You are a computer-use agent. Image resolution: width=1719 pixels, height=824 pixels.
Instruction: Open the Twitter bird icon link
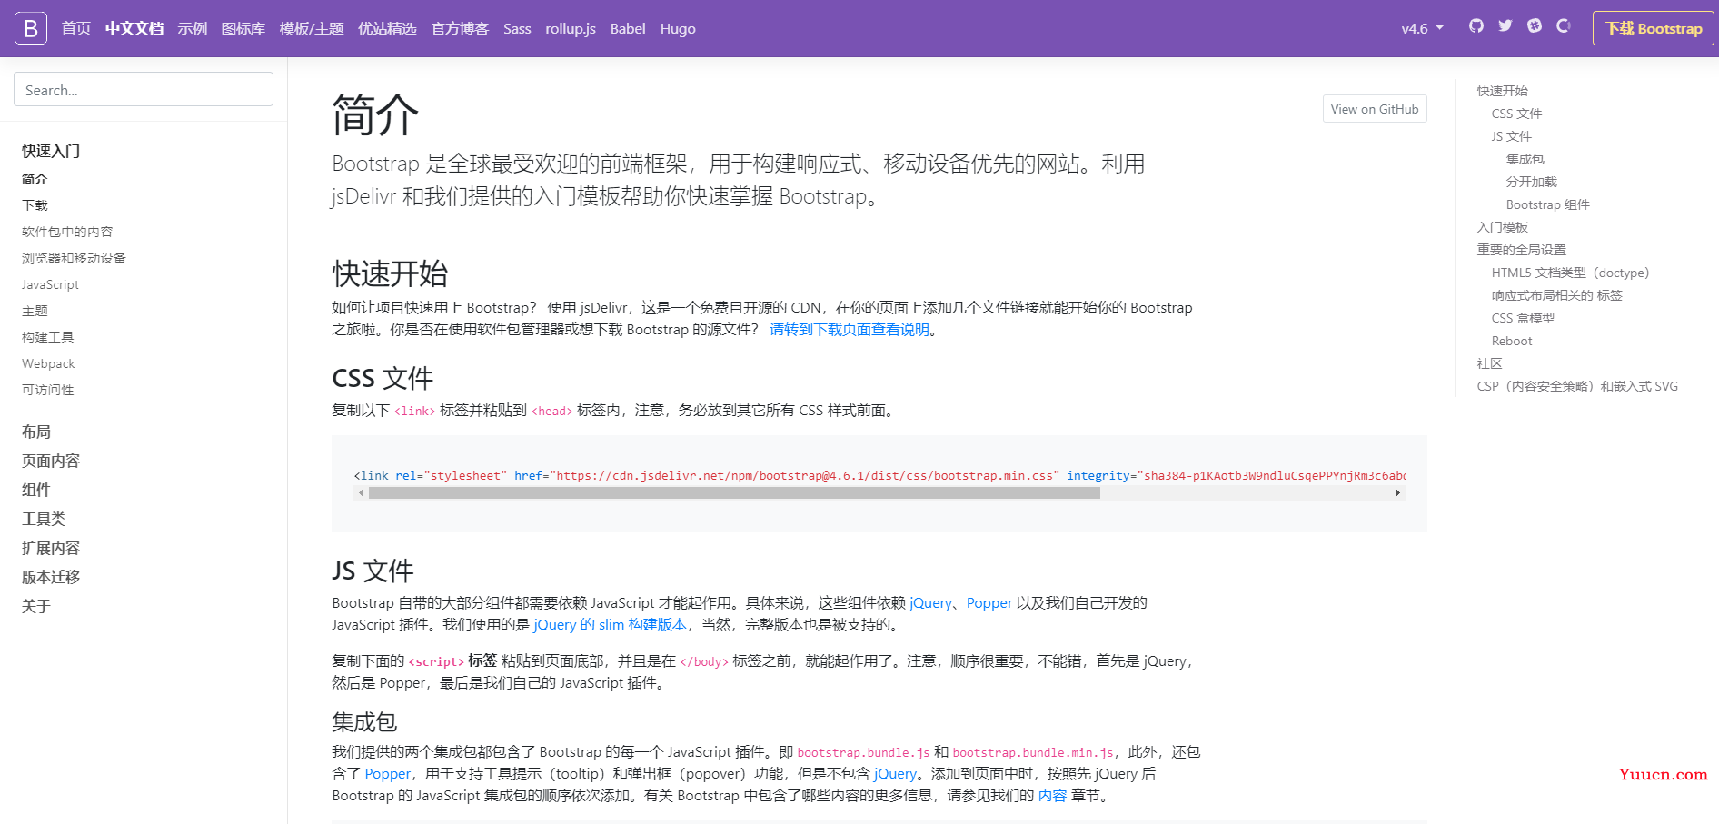tap(1505, 25)
